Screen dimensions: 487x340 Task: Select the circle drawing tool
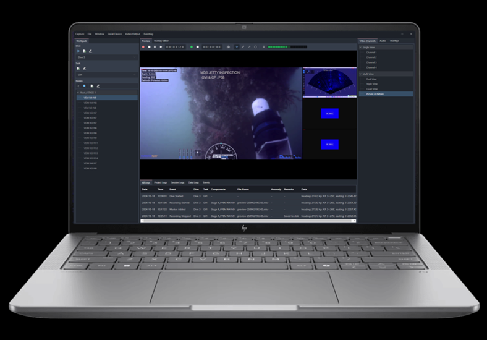tap(255, 47)
